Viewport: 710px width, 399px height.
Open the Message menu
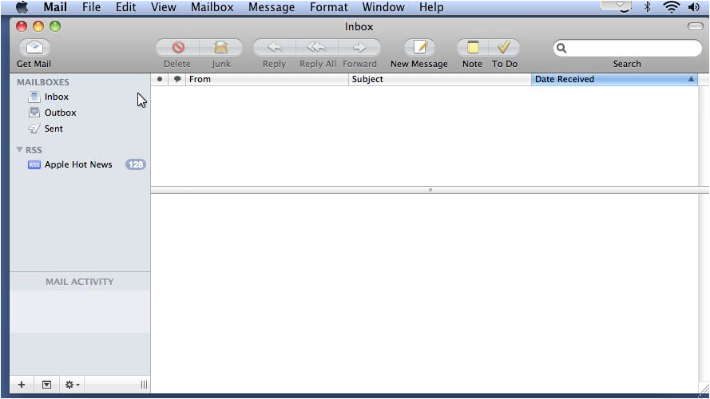point(272,7)
